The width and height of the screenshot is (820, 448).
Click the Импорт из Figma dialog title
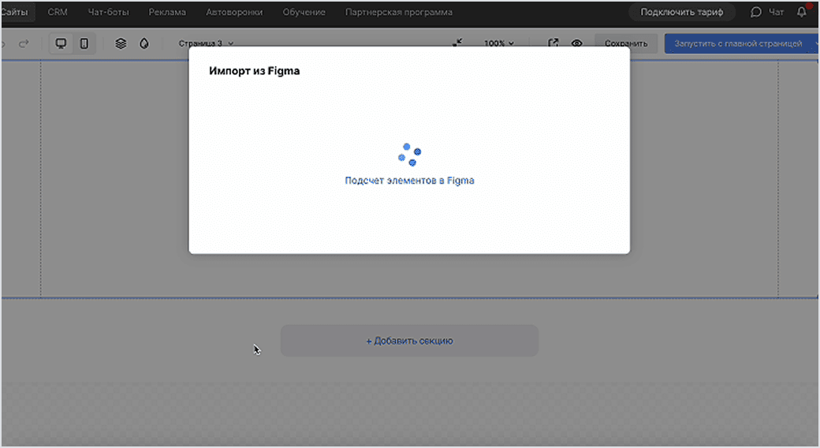click(254, 71)
